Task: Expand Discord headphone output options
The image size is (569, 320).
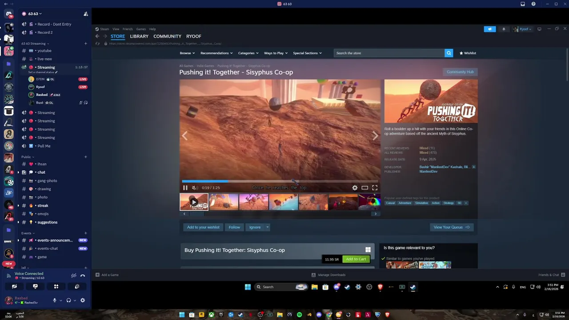Action: coord(74,300)
